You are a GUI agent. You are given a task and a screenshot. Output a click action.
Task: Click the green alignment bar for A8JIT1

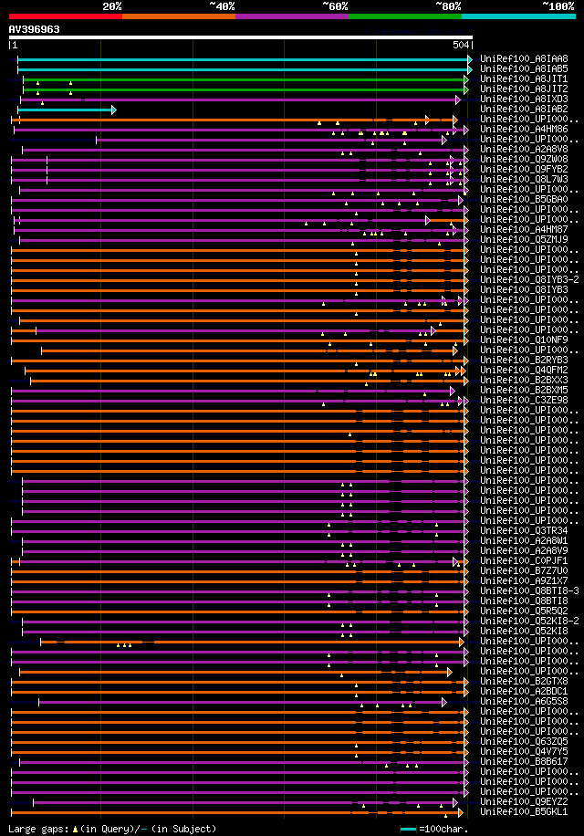click(245, 79)
